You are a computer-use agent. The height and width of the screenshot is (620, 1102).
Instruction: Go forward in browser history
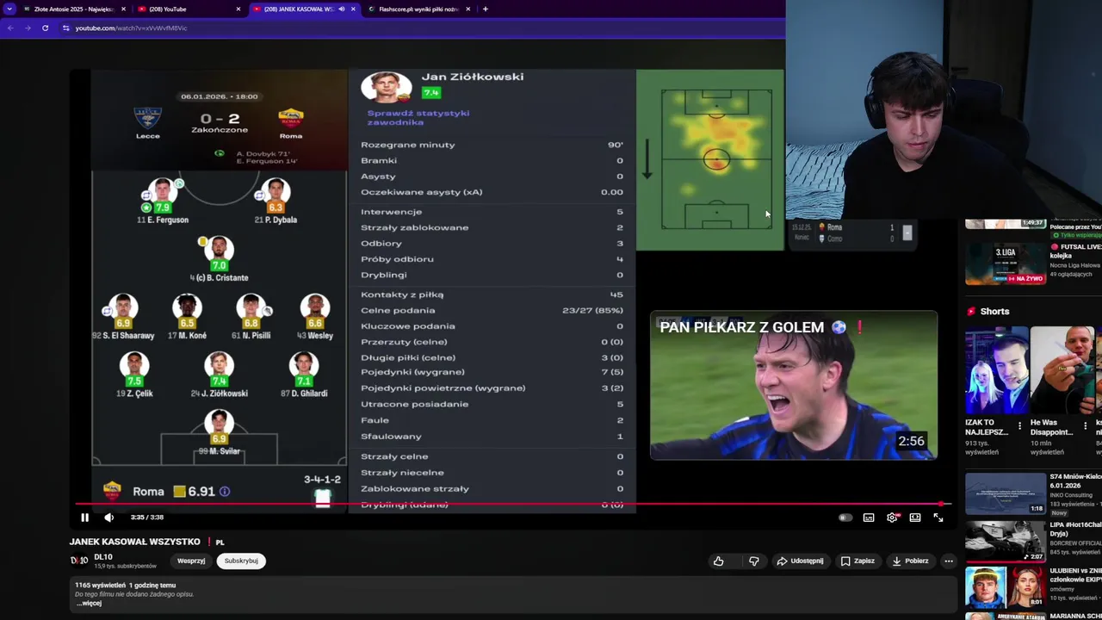point(27,28)
